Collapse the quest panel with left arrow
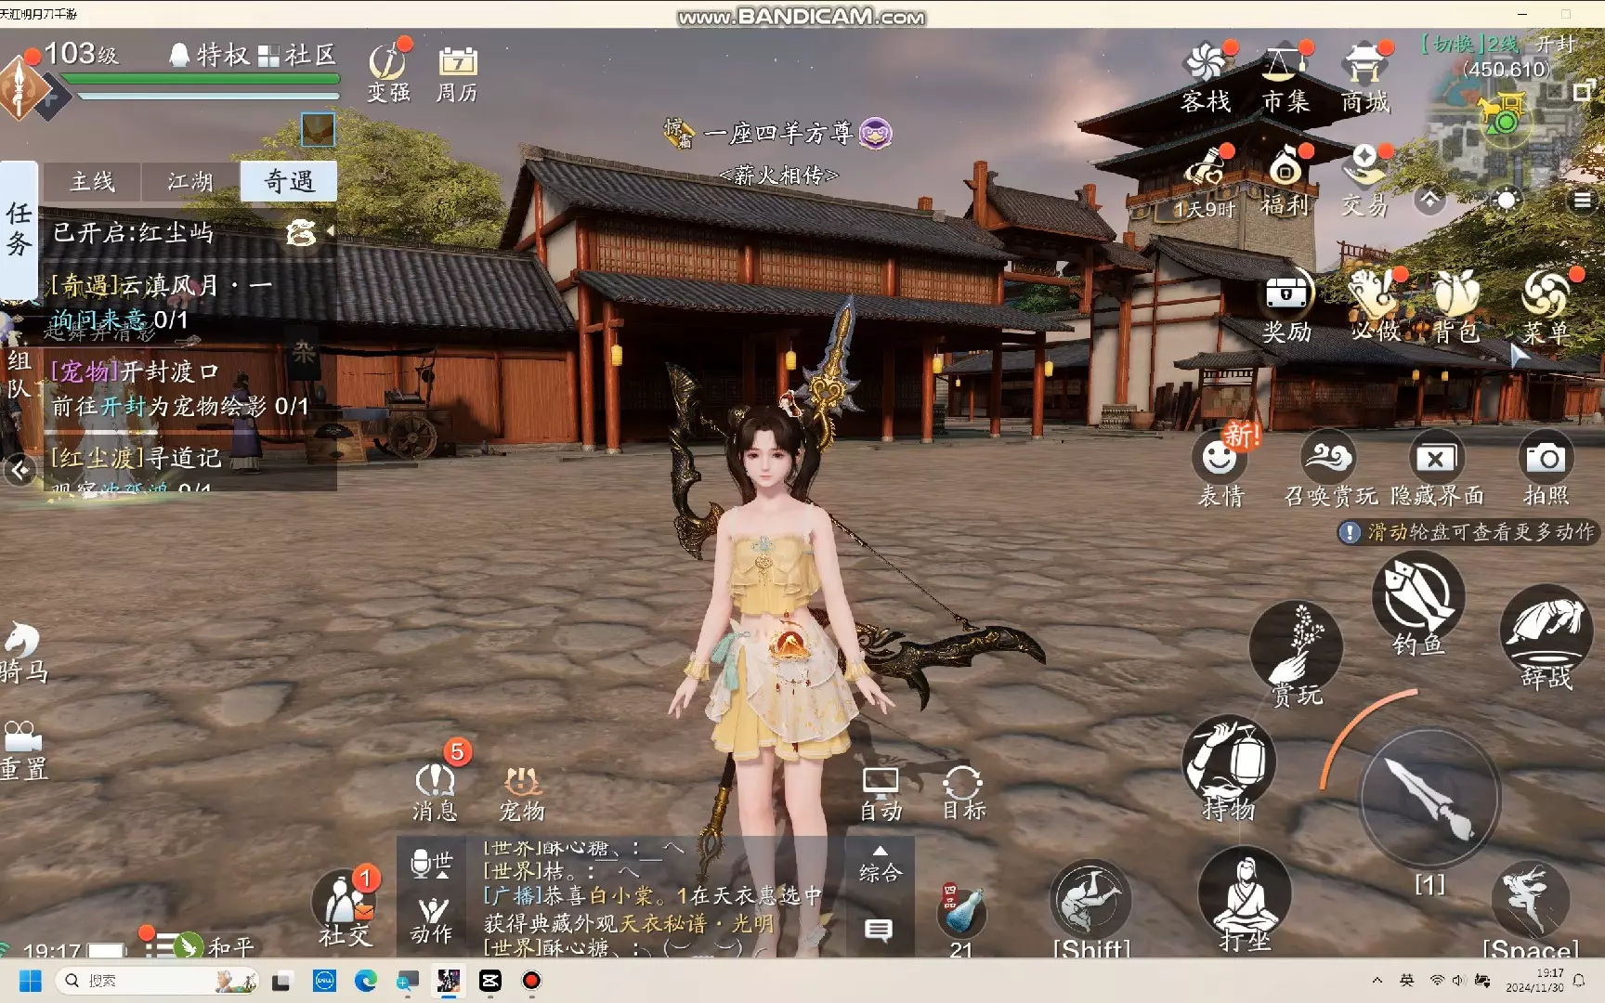The height and width of the screenshot is (1003, 1605). (20, 470)
